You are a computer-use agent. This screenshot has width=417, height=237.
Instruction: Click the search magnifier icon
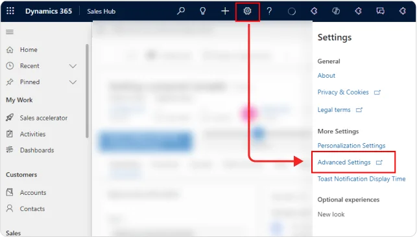click(x=181, y=11)
